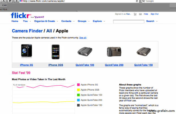Screen dimensions: 176x114
Task: Open the Explore menu item
Action: [97, 21]
